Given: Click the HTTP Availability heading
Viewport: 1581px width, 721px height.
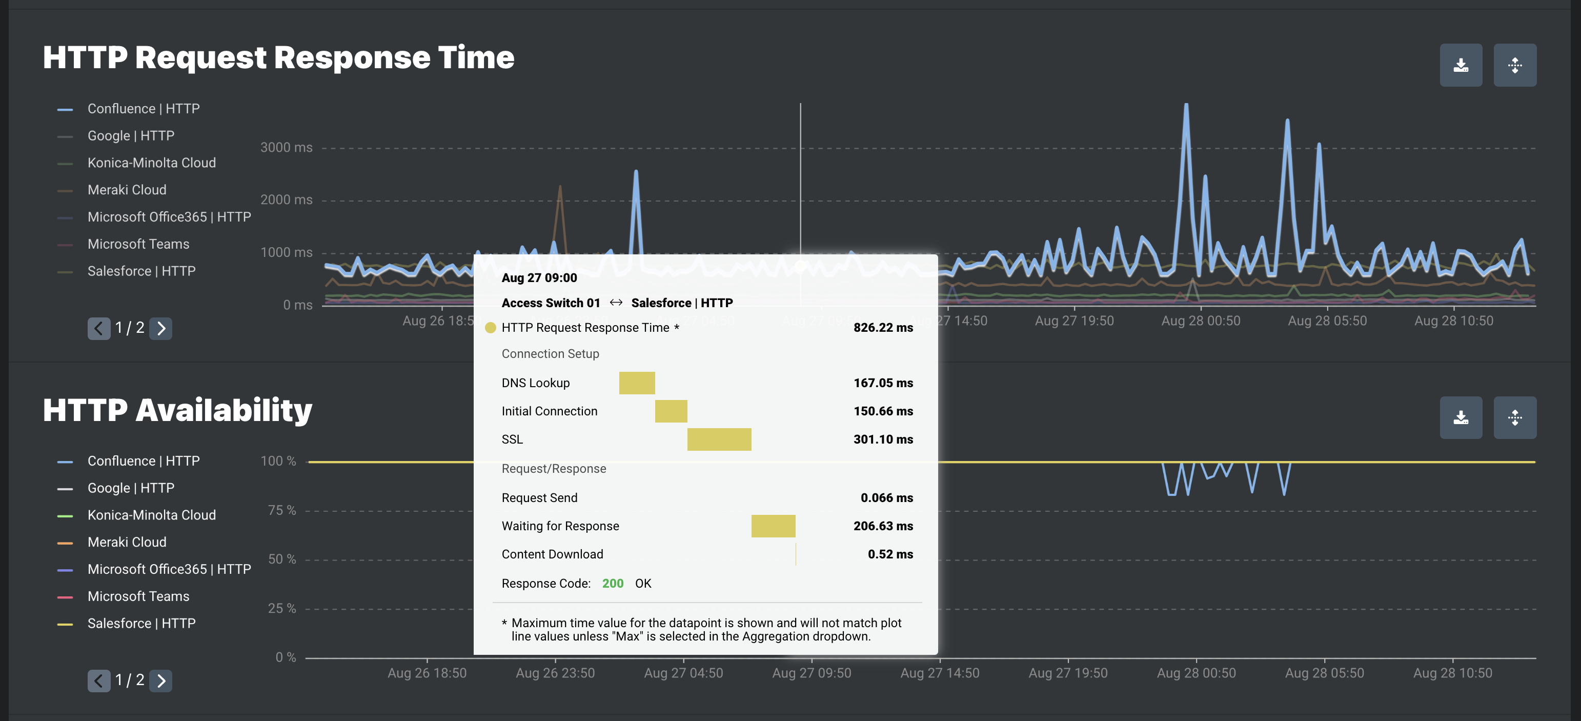Looking at the screenshot, I should pyautogui.click(x=177, y=410).
